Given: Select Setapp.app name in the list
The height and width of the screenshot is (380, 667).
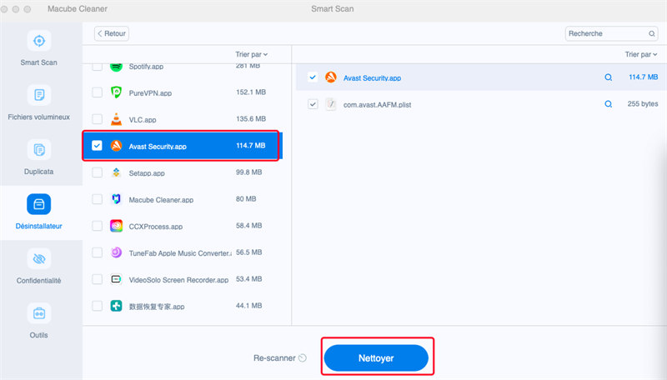Looking at the screenshot, I should coord(147,173).
